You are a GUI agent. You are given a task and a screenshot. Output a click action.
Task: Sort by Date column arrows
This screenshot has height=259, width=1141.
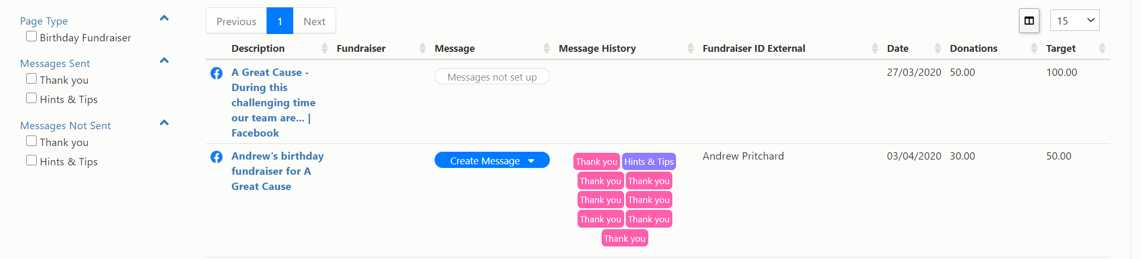pyautogui.click(x=938, y=49)
